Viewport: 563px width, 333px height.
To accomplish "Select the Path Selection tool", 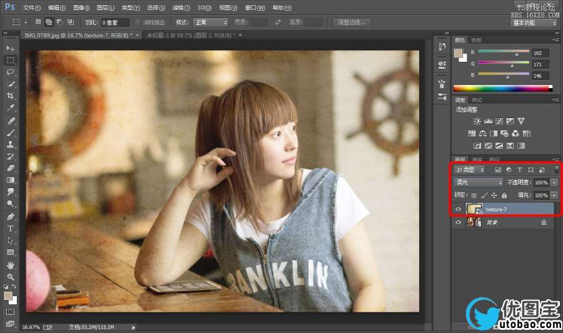I will pyautogui.click(x=11, y=240).
